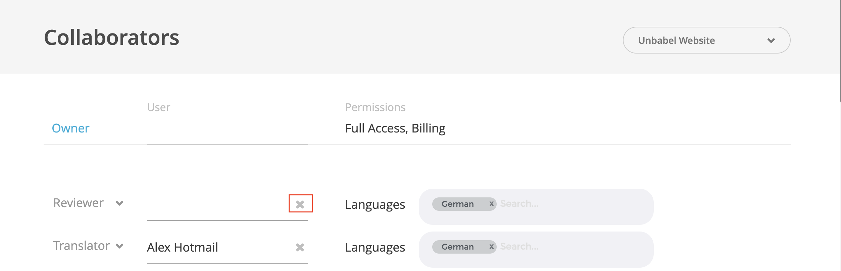This screenshot has width=841, height=271.
Task: Remove the Reviewer collaborator with the X icon
Action: (300, 204)
